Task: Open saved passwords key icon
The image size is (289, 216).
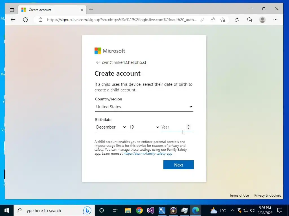Action: 202,20
